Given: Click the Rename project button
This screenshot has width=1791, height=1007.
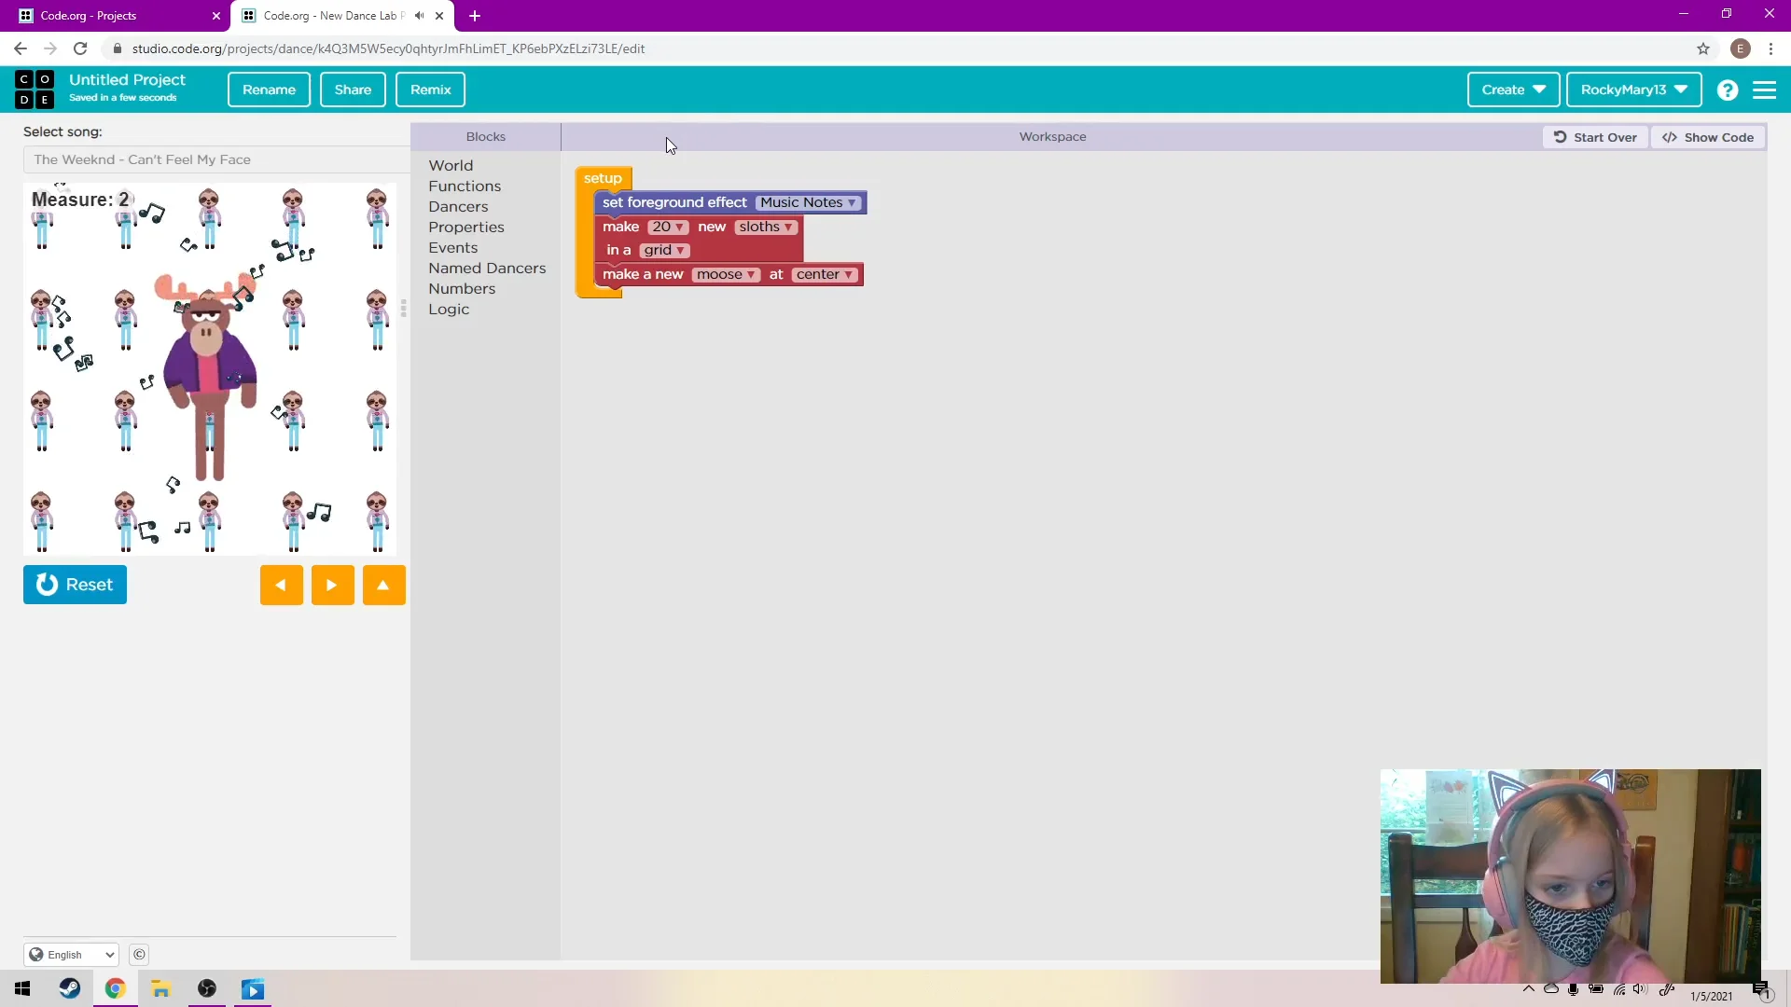Looking at the screenshot, I should coord(270,89).
